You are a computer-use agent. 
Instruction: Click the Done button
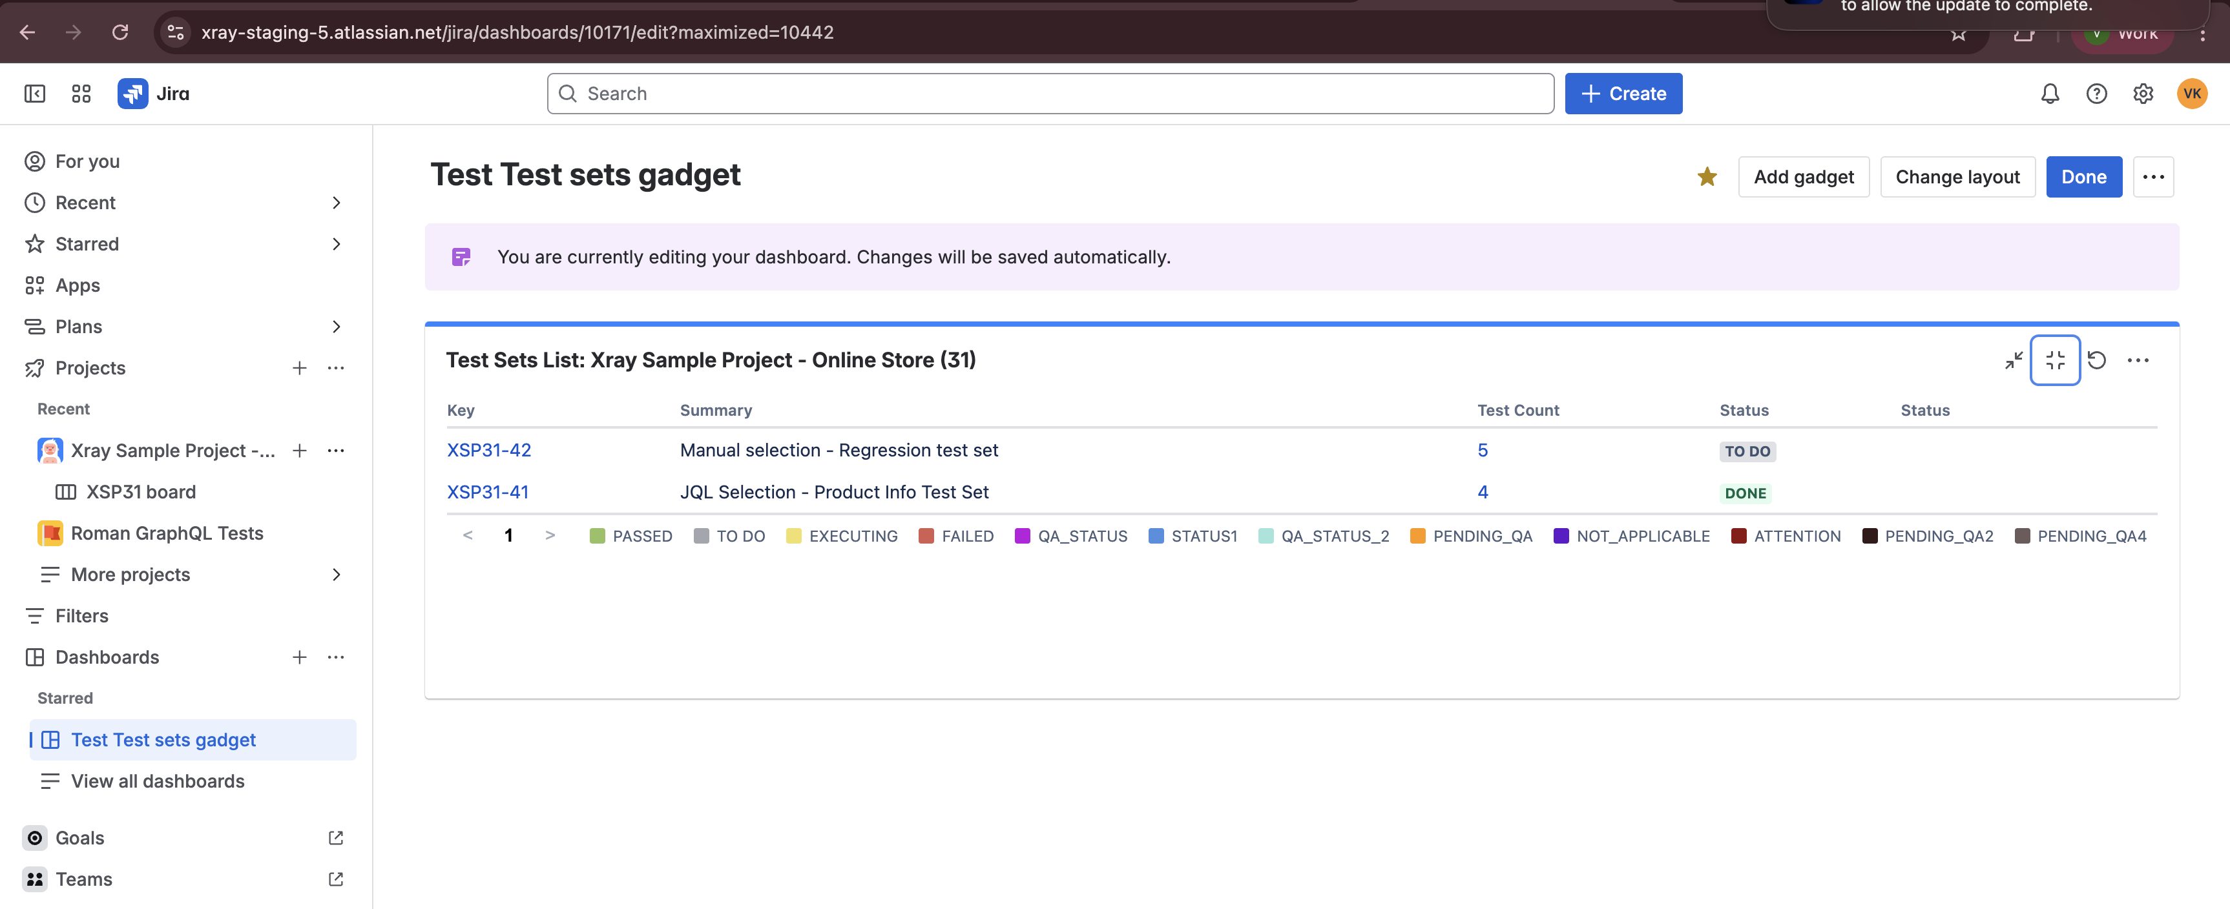[2083, 178]
